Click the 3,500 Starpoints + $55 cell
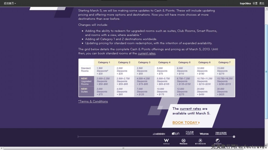Screen dimensions: 268x150 coord(144,71)
